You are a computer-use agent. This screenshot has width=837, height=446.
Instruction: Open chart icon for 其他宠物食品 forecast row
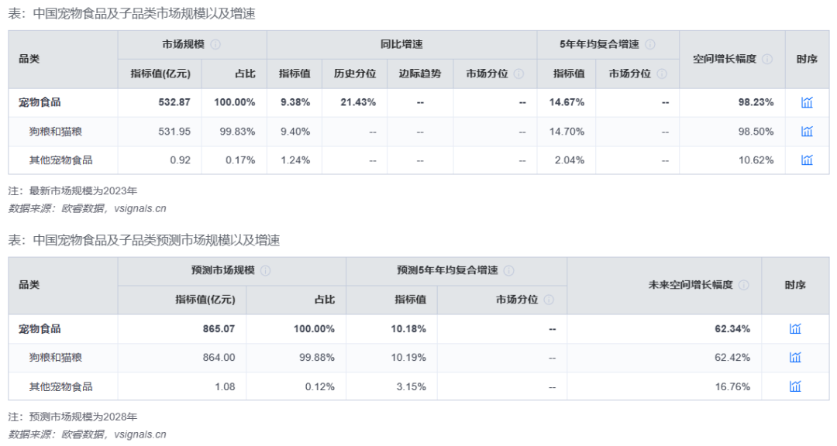(795, 386)
